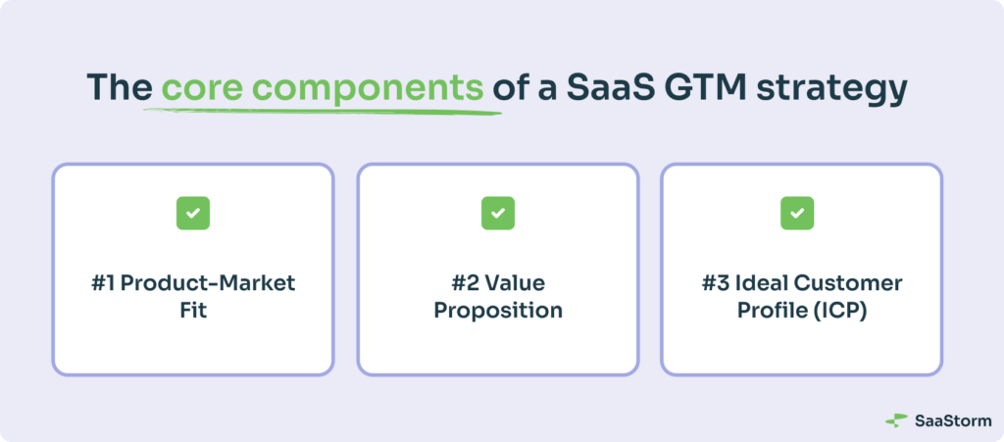This screenshot has width=1004, height=442.
Task: Click the word "Proposition" in middle card
Action: pos(497,312)
